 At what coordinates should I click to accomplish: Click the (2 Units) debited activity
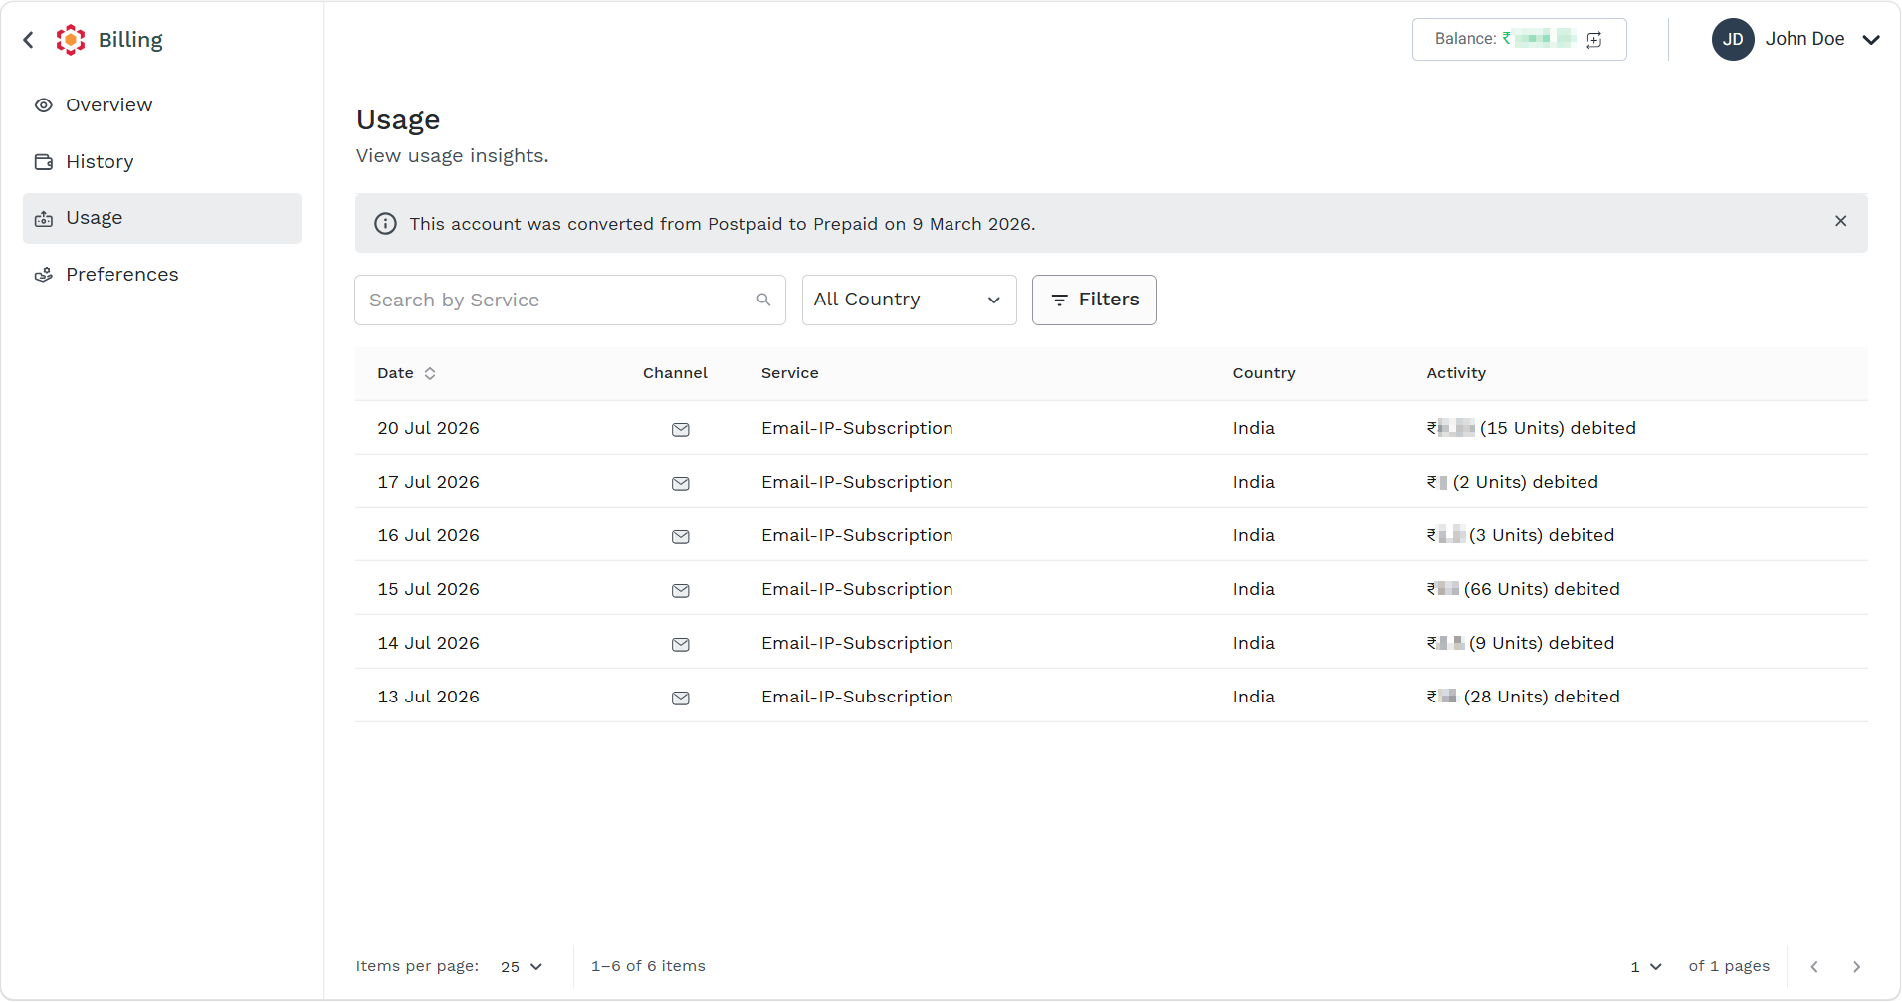coord(1525,482)
